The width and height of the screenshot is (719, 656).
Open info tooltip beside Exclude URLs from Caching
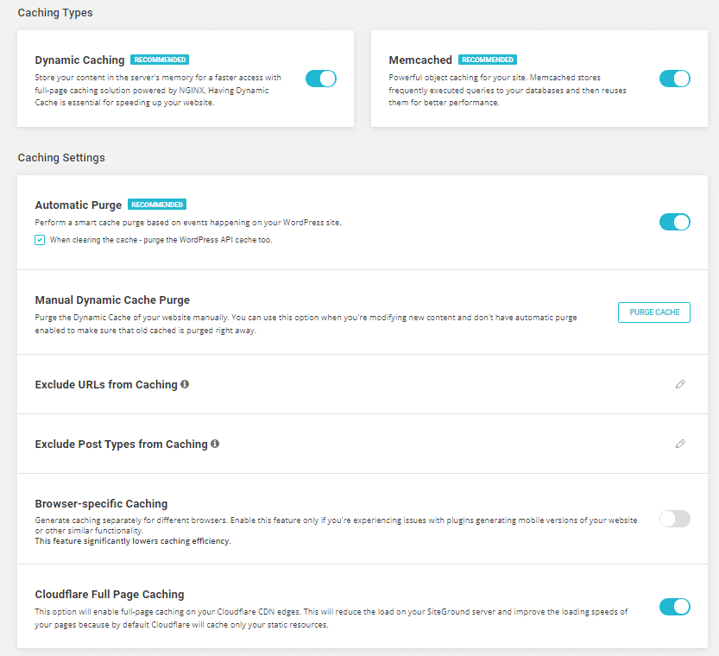[185, 384]
